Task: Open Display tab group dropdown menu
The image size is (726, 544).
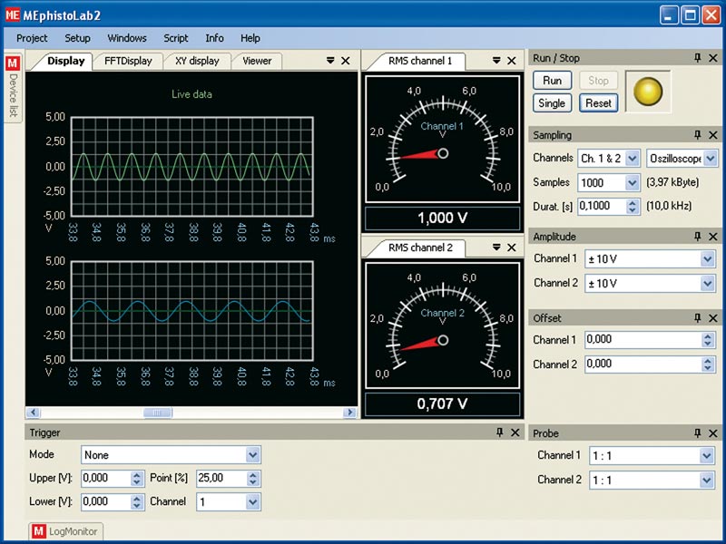Action: 330,61
